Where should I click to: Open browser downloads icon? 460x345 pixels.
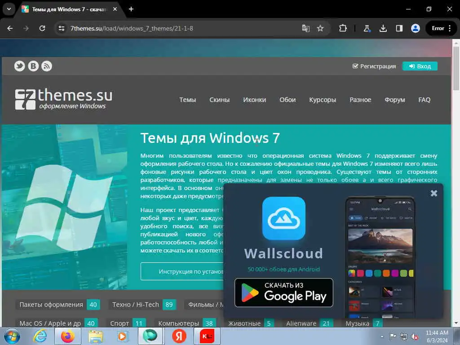(383, 28)
